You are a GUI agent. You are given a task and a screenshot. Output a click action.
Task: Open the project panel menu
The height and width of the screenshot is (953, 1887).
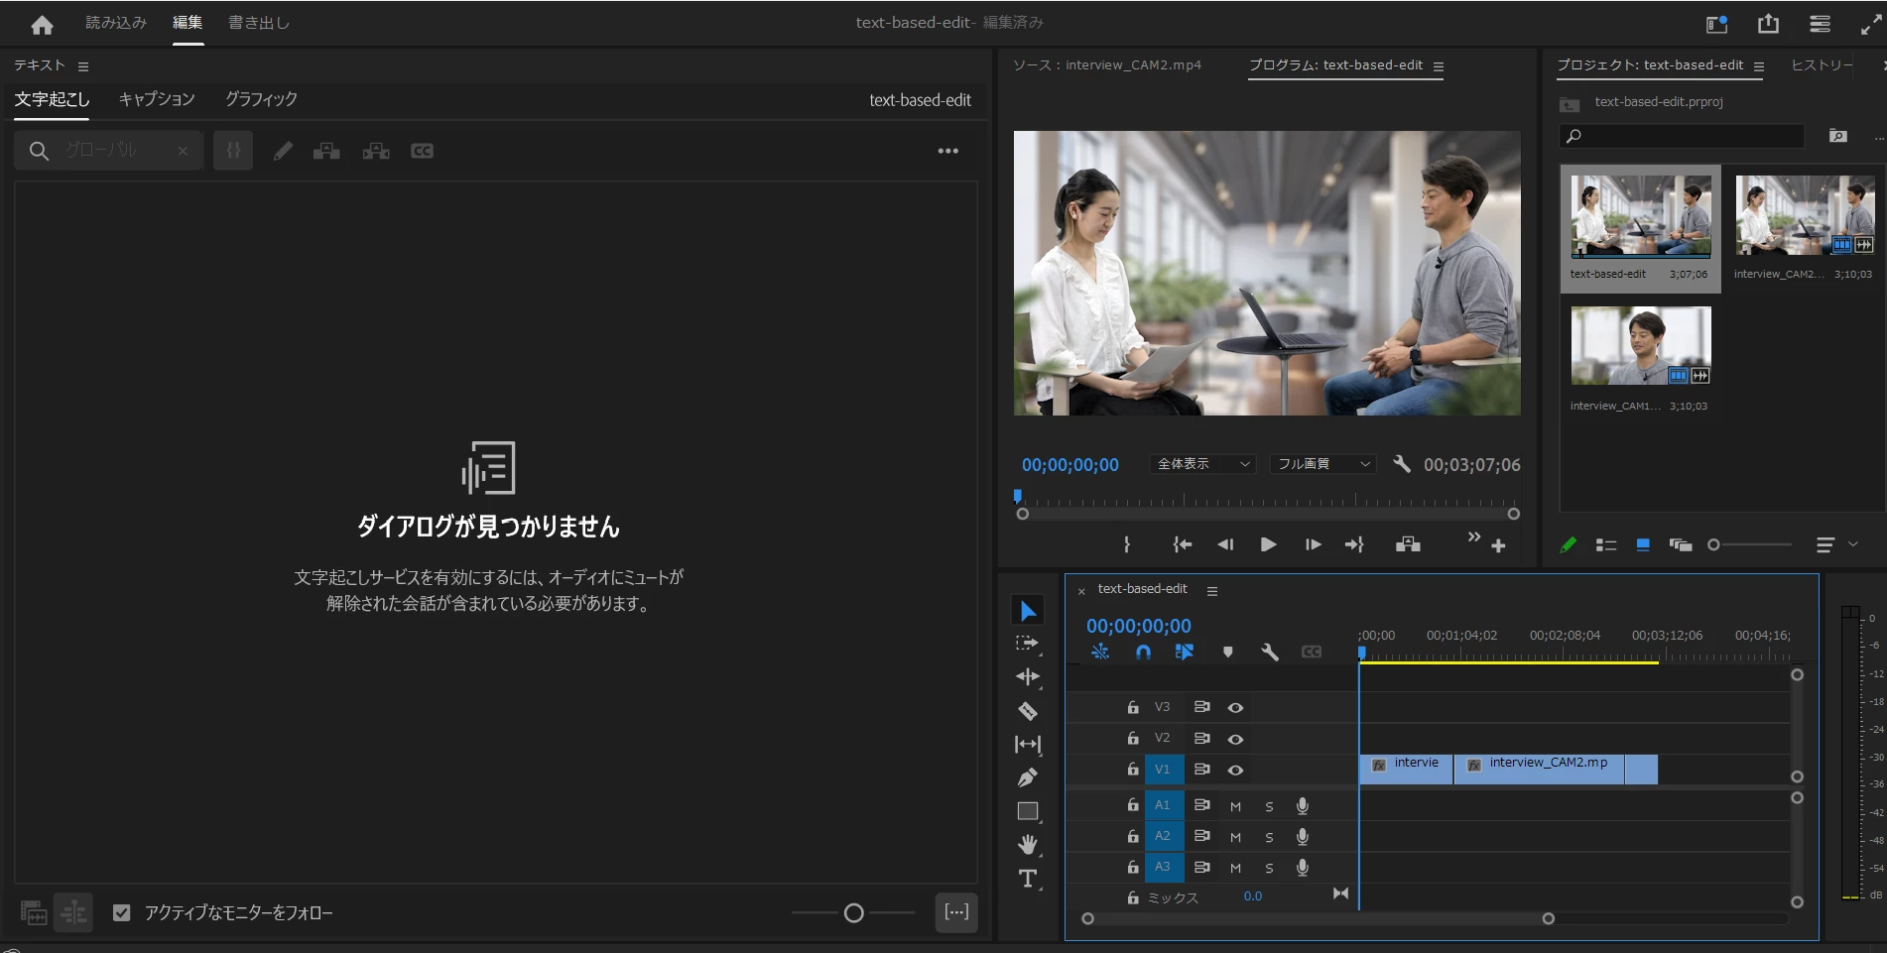point(1758,66)
